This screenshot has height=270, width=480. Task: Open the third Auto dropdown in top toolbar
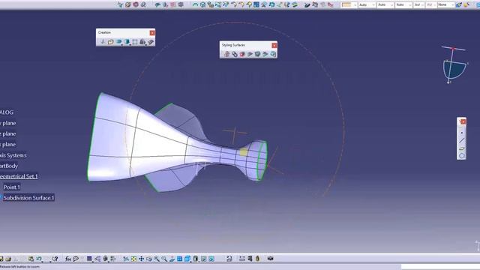(404, 4)
